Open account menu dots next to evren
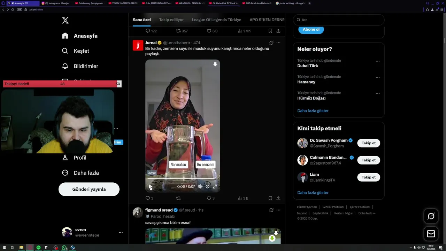 click(x=121, y=232)
